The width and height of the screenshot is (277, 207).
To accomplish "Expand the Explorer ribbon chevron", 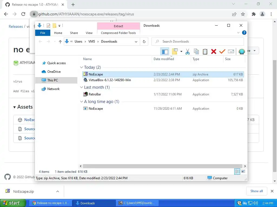I will coord(238,33).
